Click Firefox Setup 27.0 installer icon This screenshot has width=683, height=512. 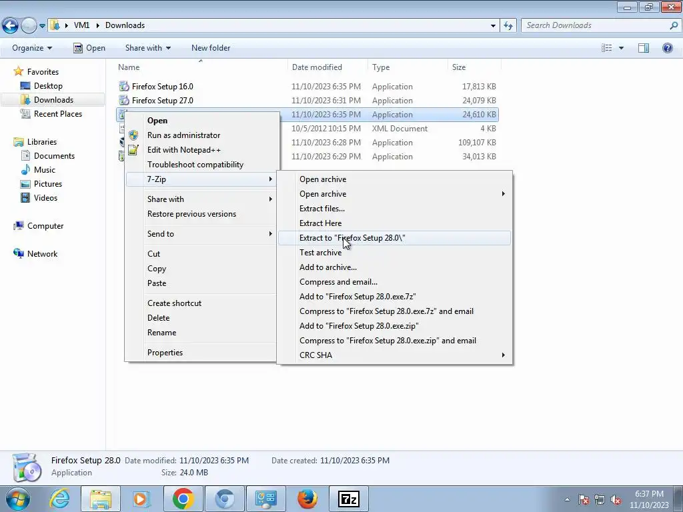click(x=124, y=100)
